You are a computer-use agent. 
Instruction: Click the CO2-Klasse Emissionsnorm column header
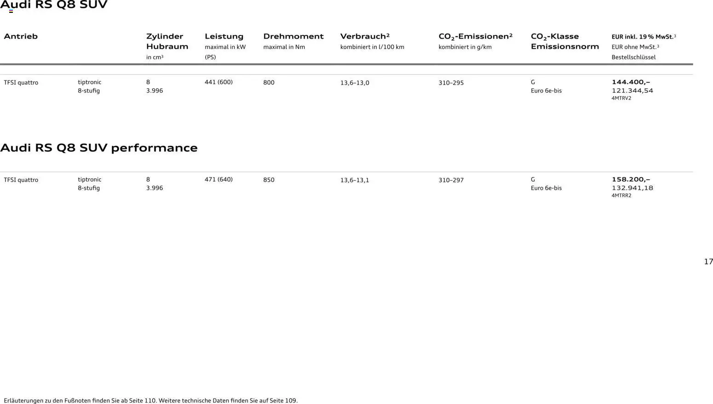564,41
